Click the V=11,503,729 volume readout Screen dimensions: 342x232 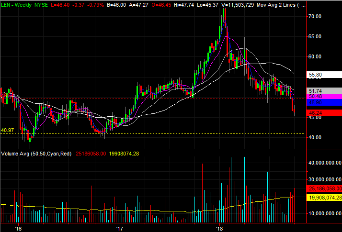point(237,5)
